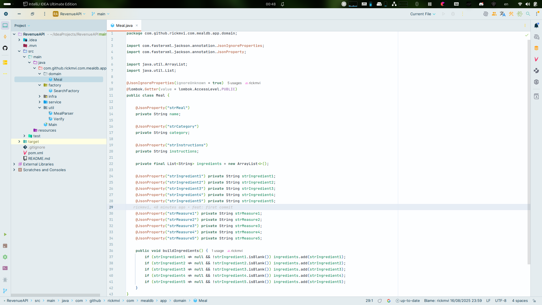Click the up-to-date status indicator
Screen dimensions: 542x305
408,301
